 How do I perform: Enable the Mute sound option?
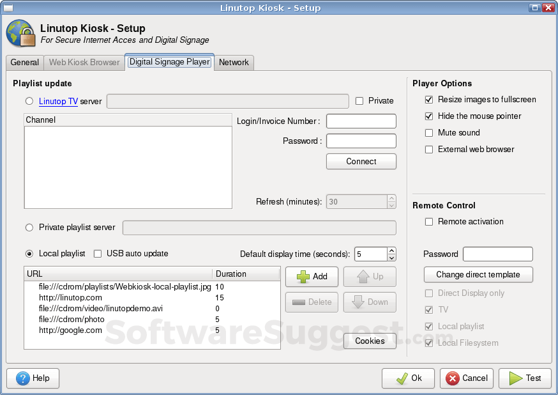[429, 132]
